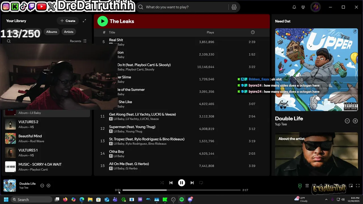Open the Recents sort dropdown
Viewport: 363px width, 204px height.
[78, 41]
